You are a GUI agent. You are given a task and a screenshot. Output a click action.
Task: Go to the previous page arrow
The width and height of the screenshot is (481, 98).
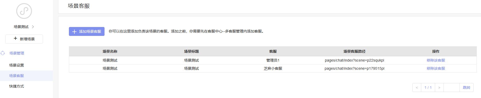point(417,88)
